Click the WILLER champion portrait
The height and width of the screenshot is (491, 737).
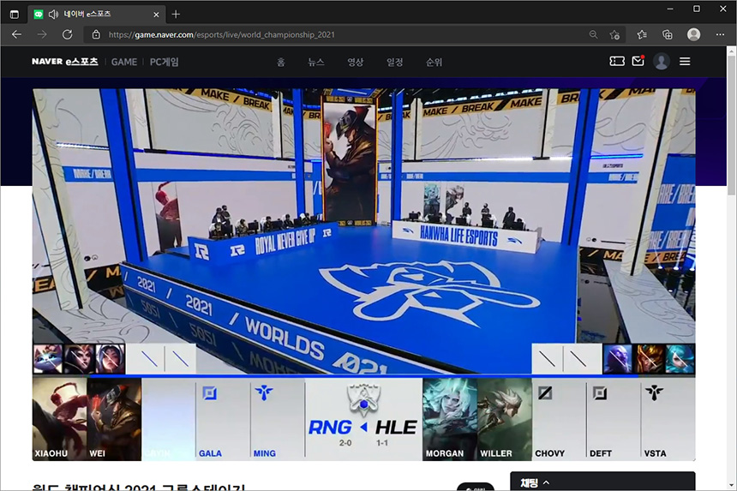click(505, 419)
